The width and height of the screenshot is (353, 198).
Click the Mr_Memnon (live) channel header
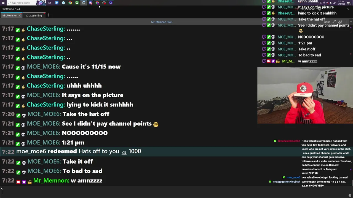pos(162,22)
